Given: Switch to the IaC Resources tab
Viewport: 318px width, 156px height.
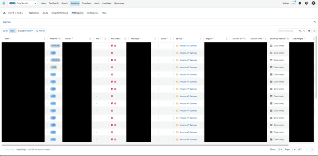Looking at the screenshot, I should click(93, 13).
